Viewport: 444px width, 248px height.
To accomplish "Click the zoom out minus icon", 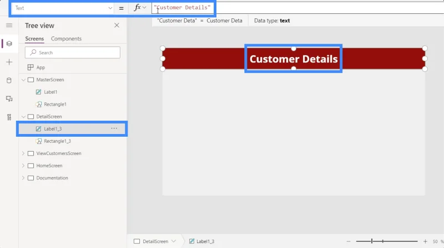I will 349,241.
